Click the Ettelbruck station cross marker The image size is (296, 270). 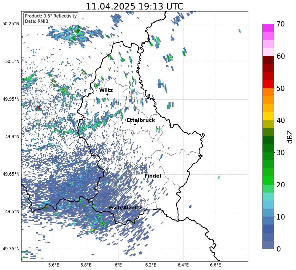click(135, 124)
